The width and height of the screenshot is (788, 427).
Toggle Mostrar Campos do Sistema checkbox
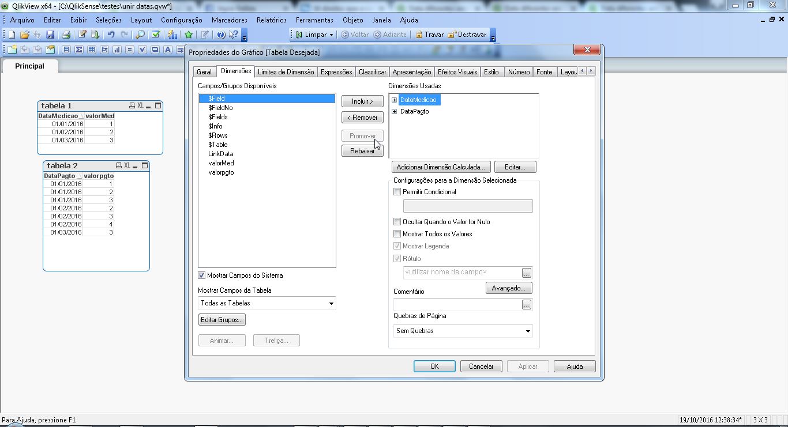point(201,275)
